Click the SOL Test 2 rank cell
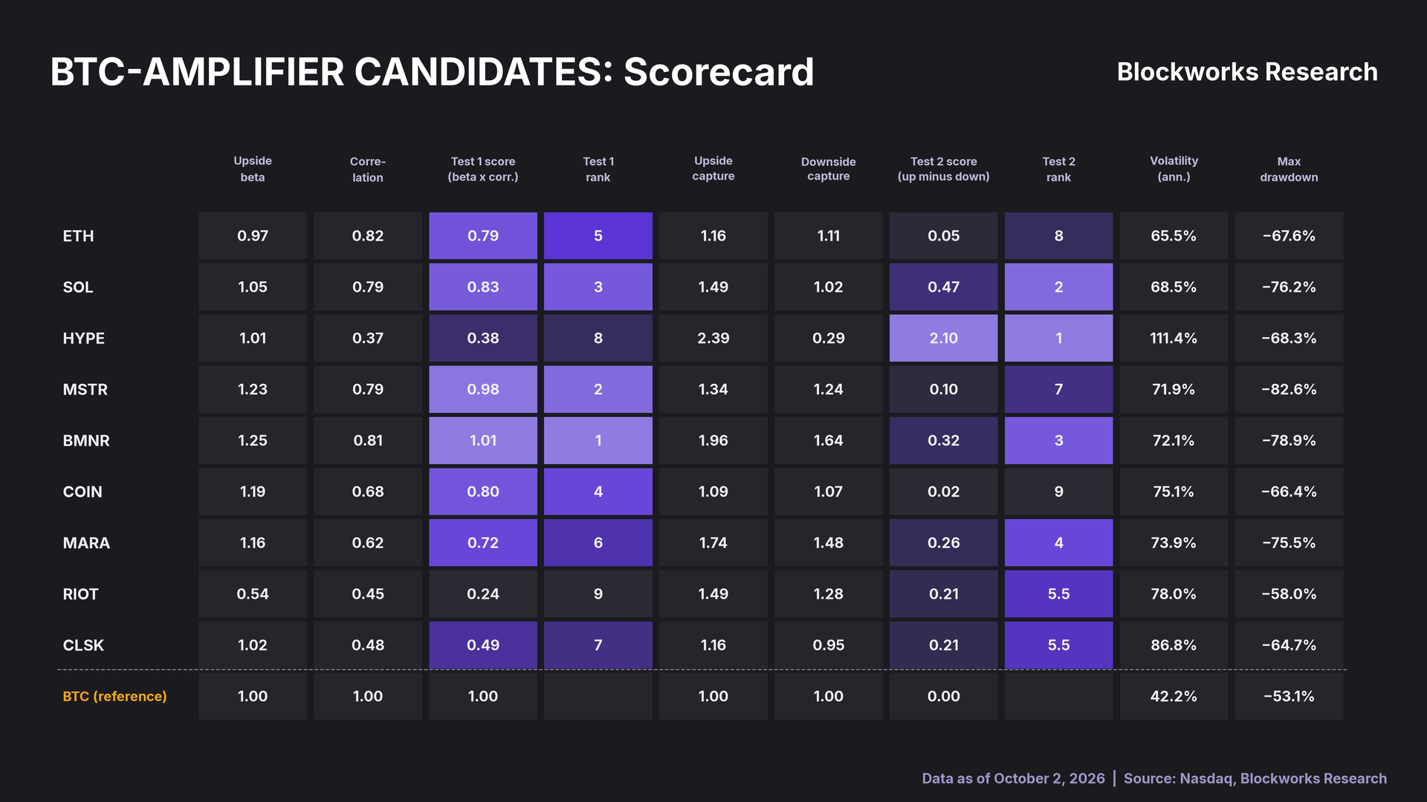 click(1059, 287)
